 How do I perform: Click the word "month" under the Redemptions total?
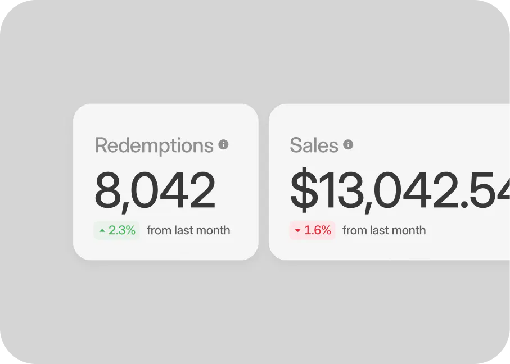point(213,230)
